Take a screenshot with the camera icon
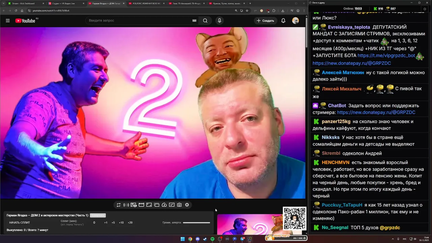 179,205
